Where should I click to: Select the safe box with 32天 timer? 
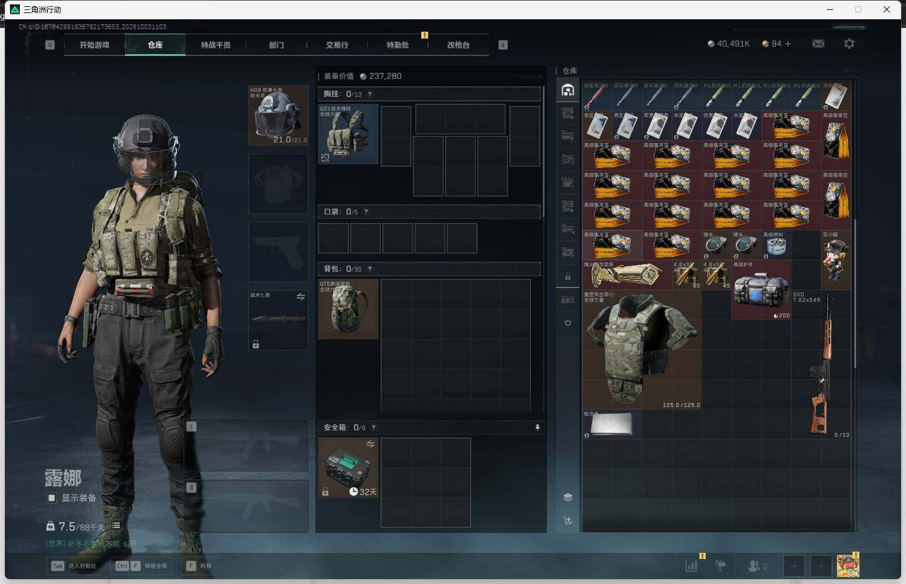click(348, 468)
